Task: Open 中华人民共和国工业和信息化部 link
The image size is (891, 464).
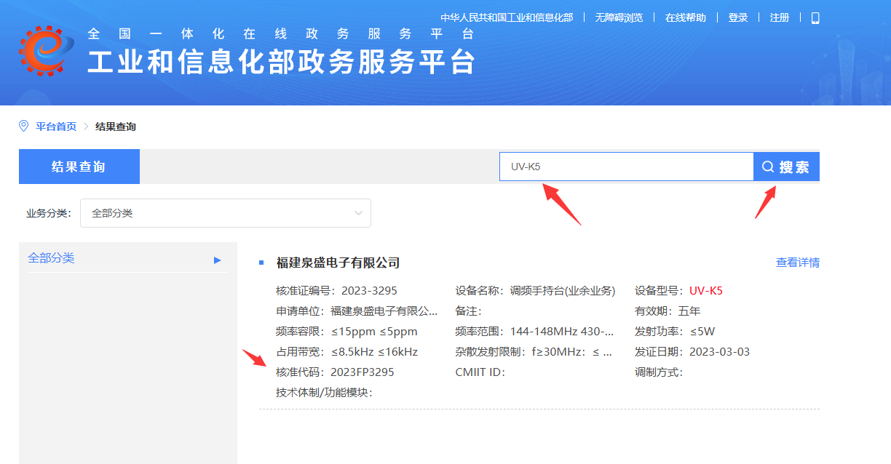Action: [507, 17]
